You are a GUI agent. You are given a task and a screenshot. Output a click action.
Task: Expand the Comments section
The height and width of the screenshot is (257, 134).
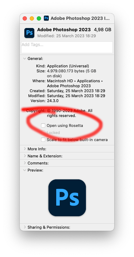click(x=25, y=163)
